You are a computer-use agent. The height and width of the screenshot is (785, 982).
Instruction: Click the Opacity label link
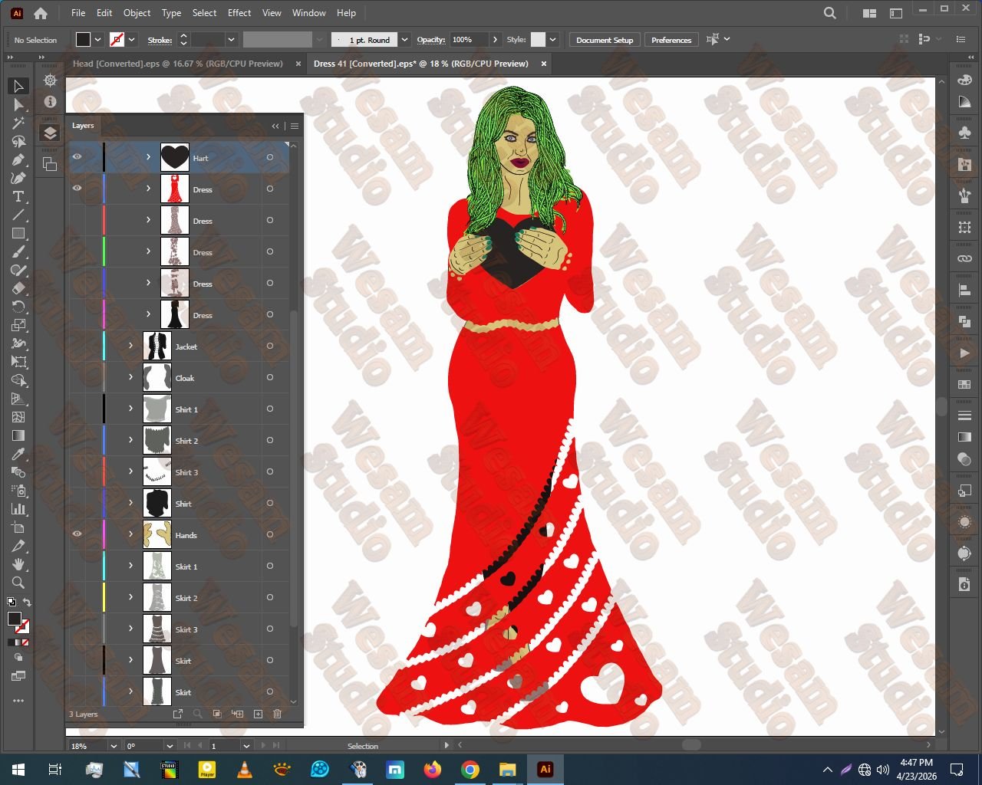(431, 40)
